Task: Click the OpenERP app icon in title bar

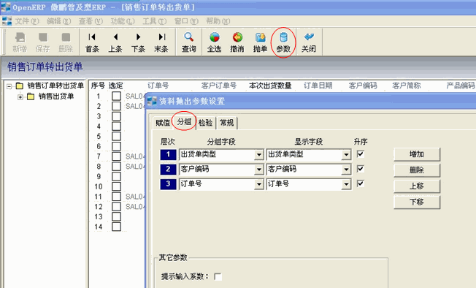Action: click(5, 7)
